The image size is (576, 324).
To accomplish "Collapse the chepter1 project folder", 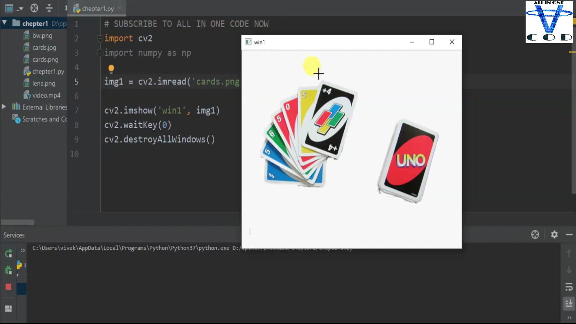I will [x=4, y=22].
